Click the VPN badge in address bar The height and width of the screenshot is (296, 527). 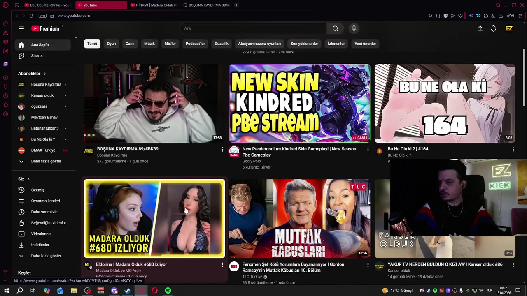coord(42,16)
